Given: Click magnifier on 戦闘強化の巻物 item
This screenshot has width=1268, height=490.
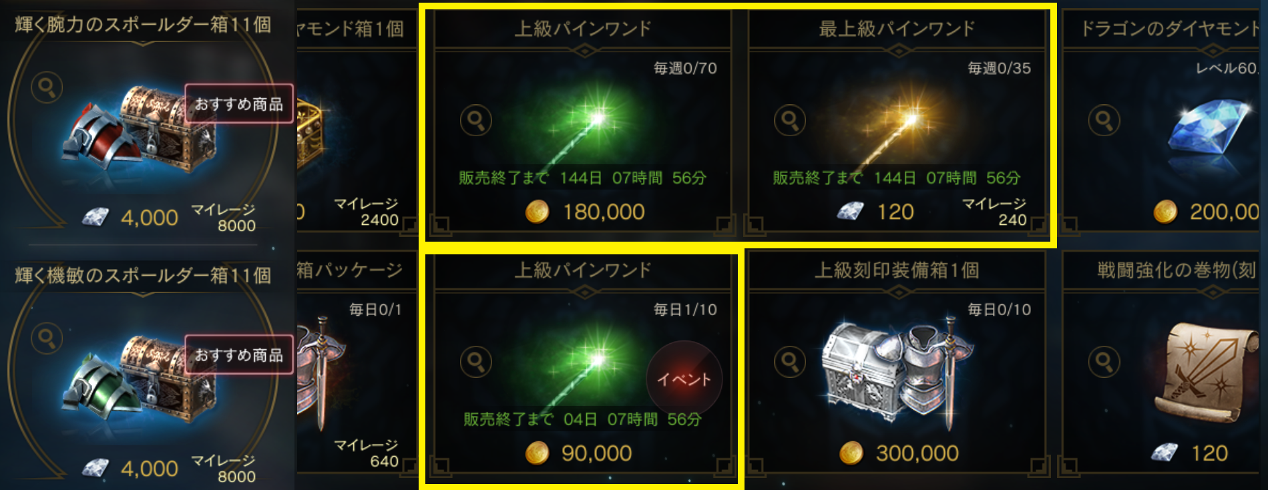Looking at the screenshot, I should tap(1104, 362).
